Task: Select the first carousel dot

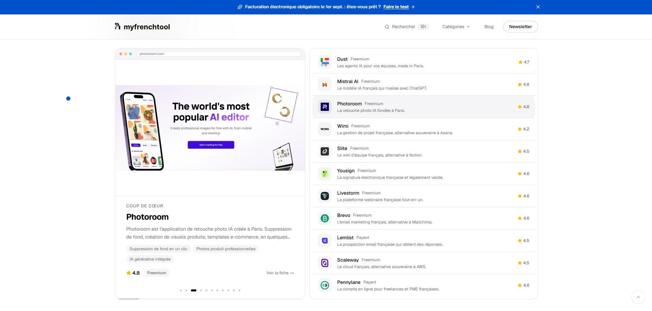Action: (x=181, y=290)
